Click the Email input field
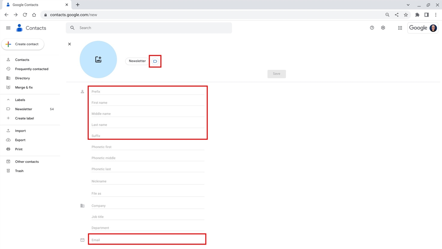This screenshot has height=249, width=442. coord(147,240)
